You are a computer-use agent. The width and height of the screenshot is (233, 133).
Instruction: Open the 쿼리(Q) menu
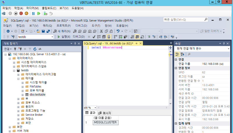pyautogui.click(x=47, y=26)
